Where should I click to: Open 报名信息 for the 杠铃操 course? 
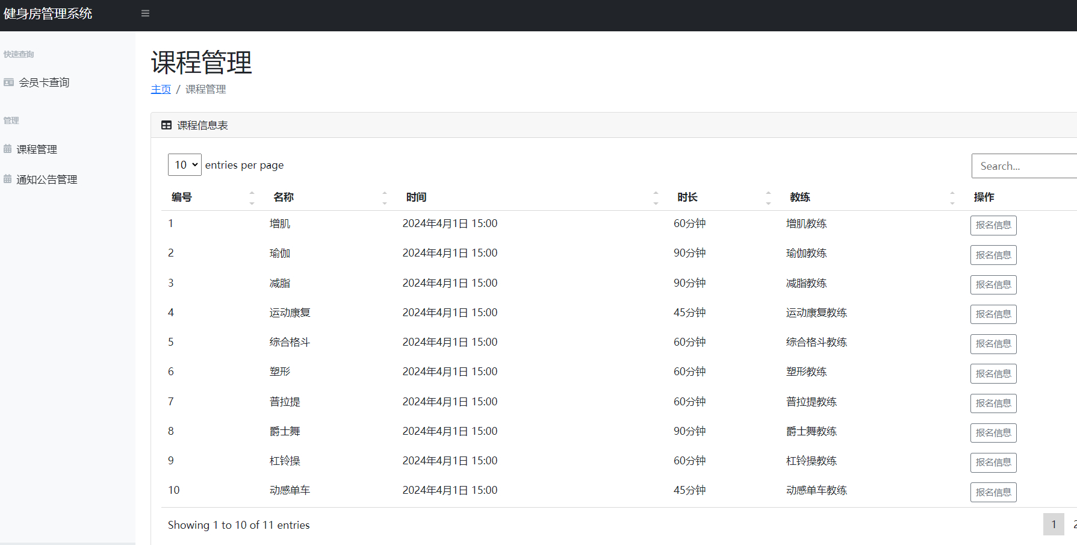click(993, 462)
